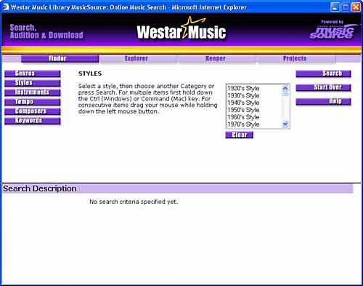Screen dimensions: 363x286
Task: Open the Projects tab
Action: [295, 58]
